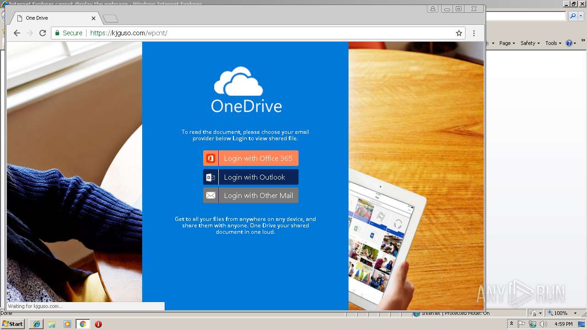Click the Action Center flag icon
Screen dimensions: 587x330
click(521, 324)
